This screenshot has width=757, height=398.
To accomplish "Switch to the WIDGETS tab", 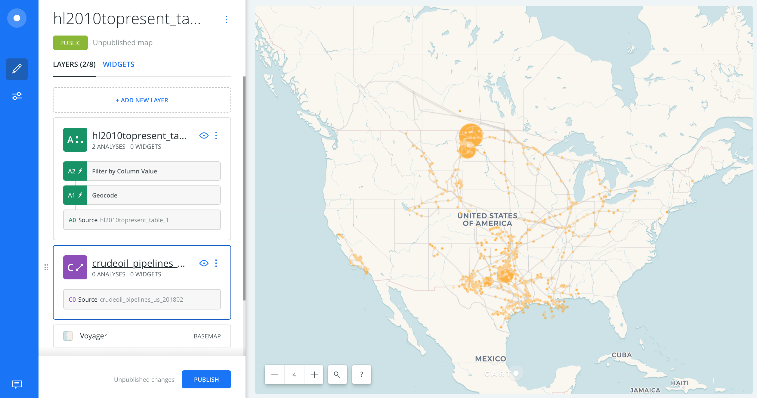I will (x=119, y=64).
